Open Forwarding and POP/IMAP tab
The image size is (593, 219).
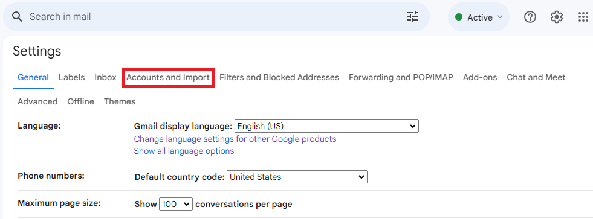401,77
